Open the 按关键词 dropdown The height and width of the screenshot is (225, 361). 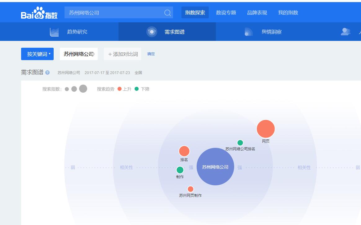click(x=37, y=54)
